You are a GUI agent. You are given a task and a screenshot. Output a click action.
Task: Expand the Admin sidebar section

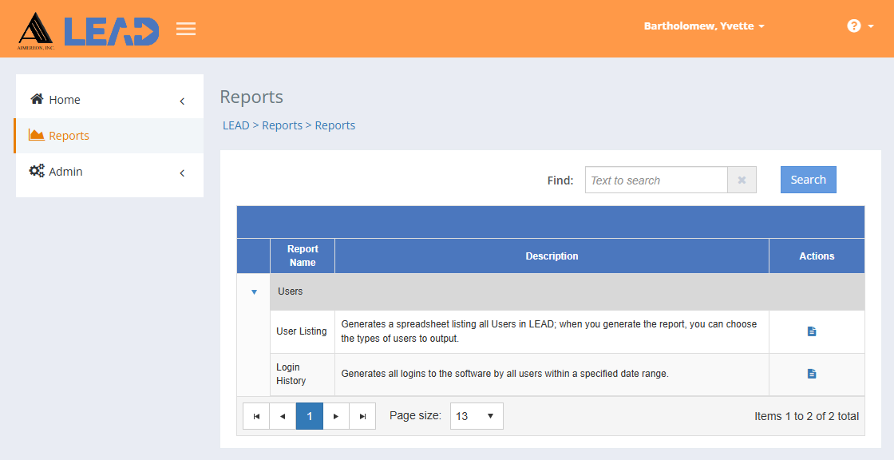[181, 171]
